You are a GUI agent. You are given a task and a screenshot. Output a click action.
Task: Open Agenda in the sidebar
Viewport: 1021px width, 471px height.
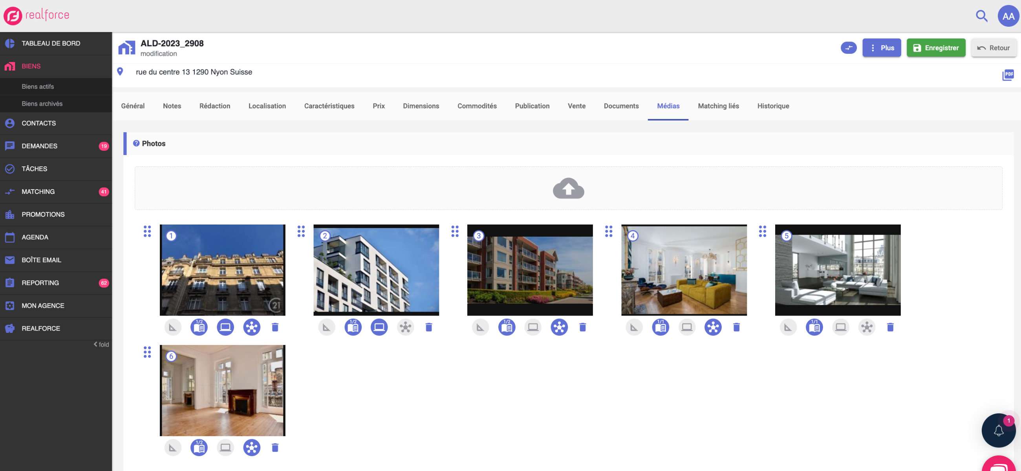click(x=56, y=237)
